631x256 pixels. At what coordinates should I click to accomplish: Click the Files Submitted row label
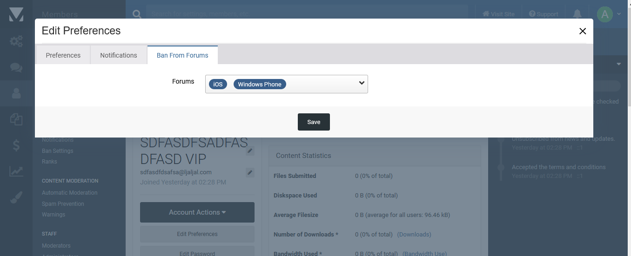tap(295, 176)
